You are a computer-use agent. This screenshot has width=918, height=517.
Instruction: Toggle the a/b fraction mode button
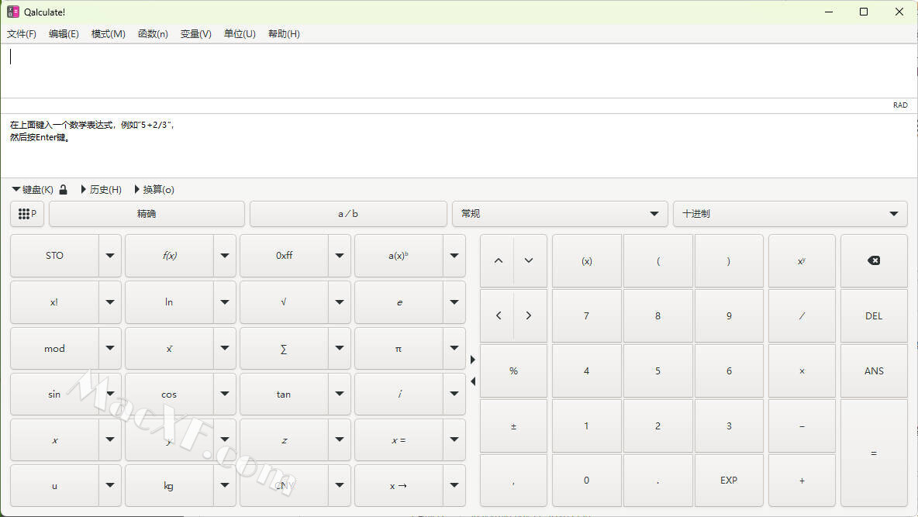348,214
